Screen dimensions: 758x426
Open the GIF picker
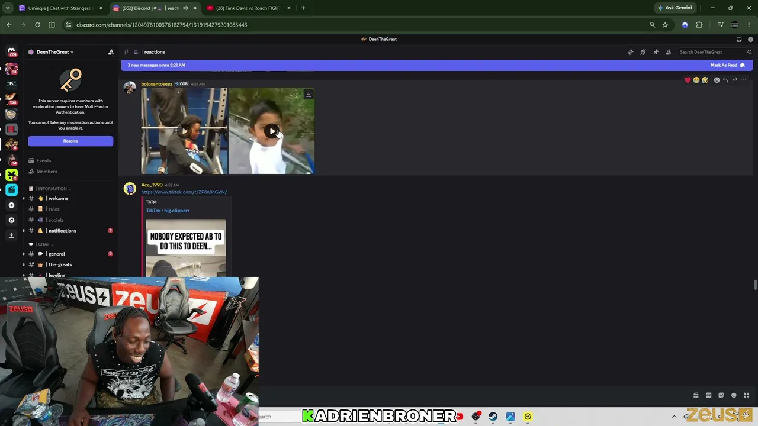[709, 395]
